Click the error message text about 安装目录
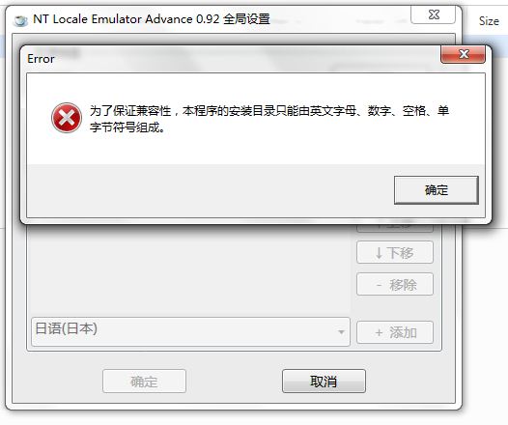 coord(269,119)
